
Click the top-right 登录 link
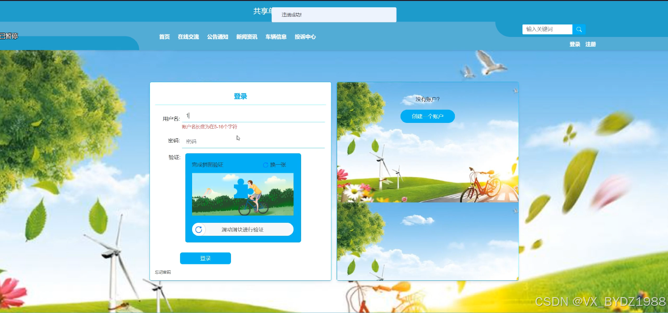click(575, 44)
